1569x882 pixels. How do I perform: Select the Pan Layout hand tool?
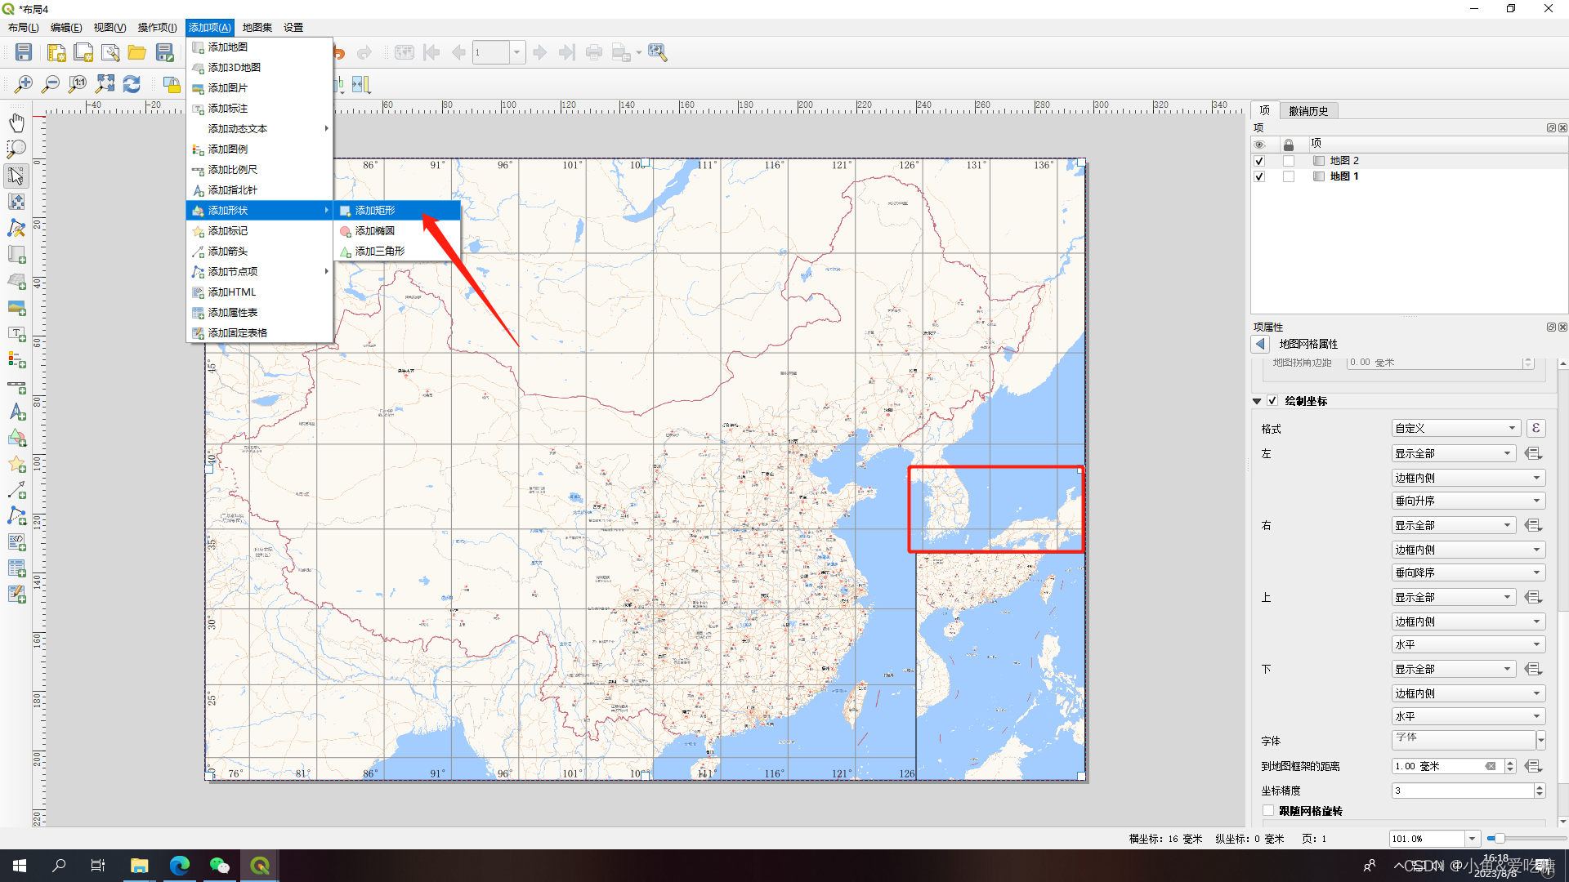coord(16,123)
